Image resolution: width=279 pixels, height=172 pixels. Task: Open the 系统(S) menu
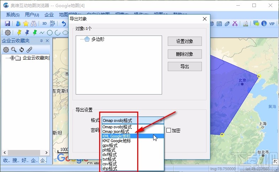pyautogui.click(x=13, y=15)
